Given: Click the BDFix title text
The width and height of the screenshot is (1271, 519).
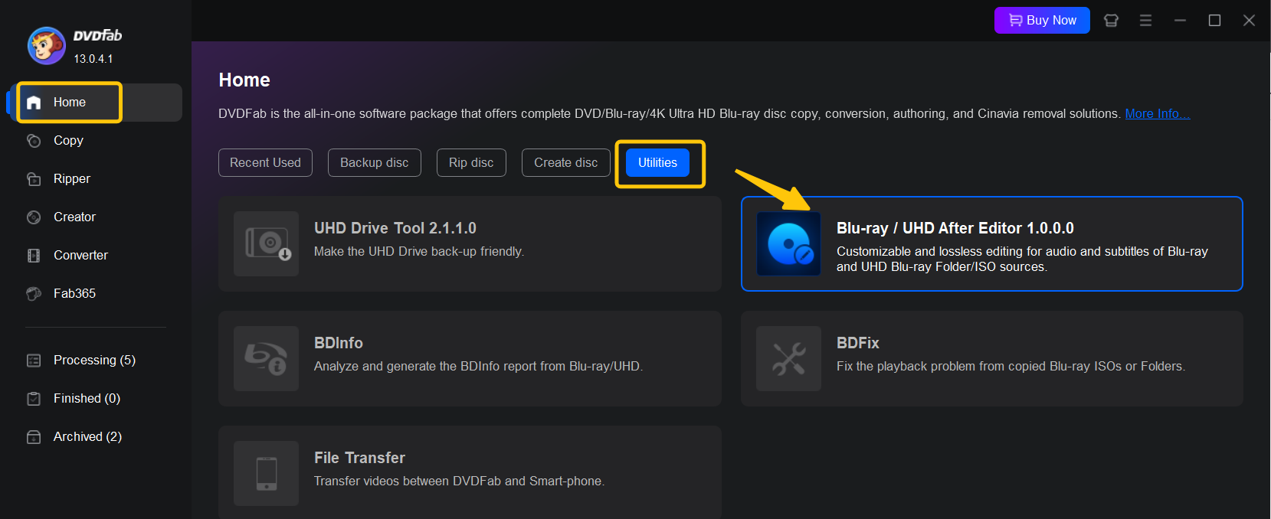Looking at the screenshot, I should [858, 343].
